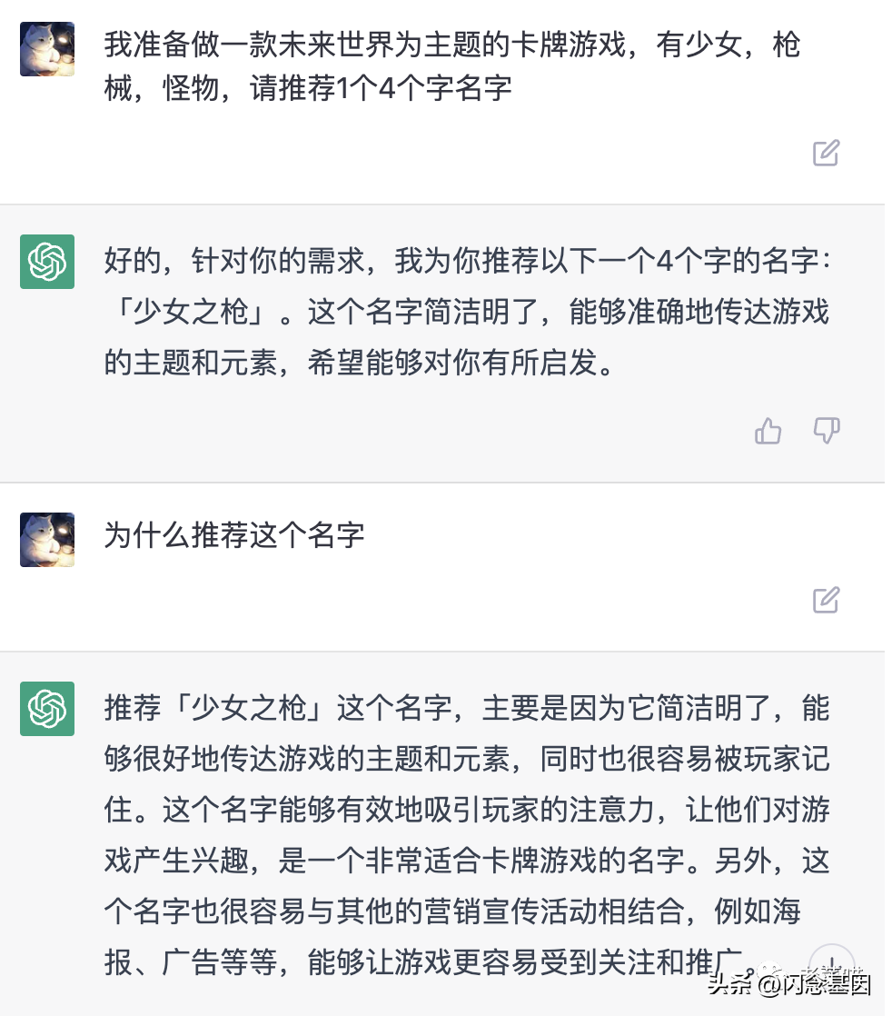The width and height of the screenshot is (892, 1016).
Task: Click ChatGPT logo beside the '好的，针对你的需求' reply
Action: [x=47, y=262]
